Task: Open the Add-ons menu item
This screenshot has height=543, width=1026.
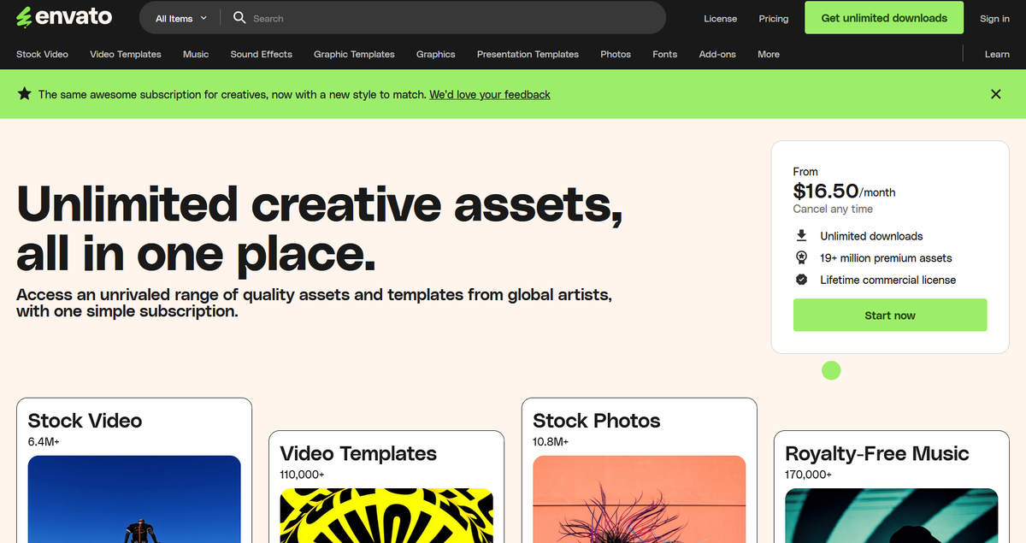Action: 717,54
